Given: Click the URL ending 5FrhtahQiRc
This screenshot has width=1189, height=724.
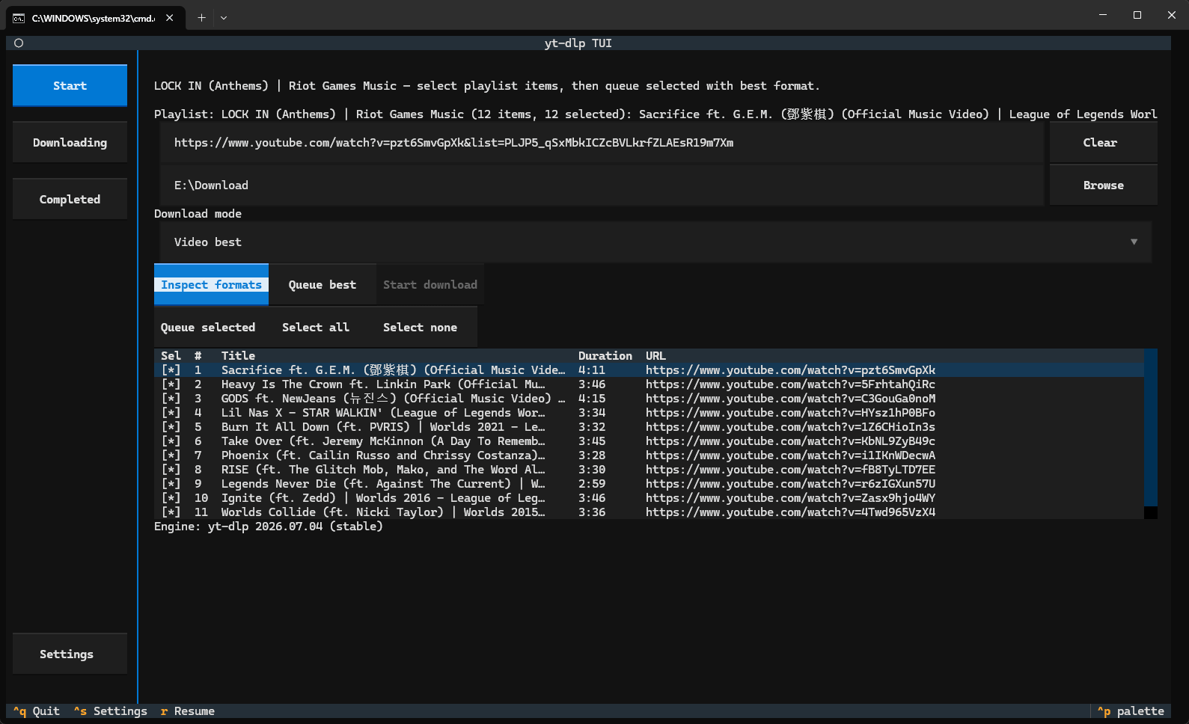Looking at the screenshot, I should [x=790, y=384].
